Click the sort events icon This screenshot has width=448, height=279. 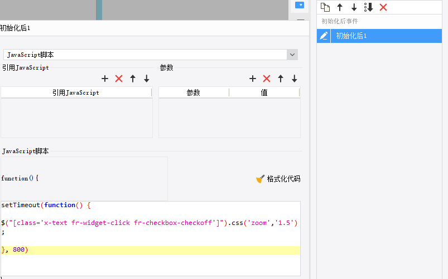[x=369, y=7]
